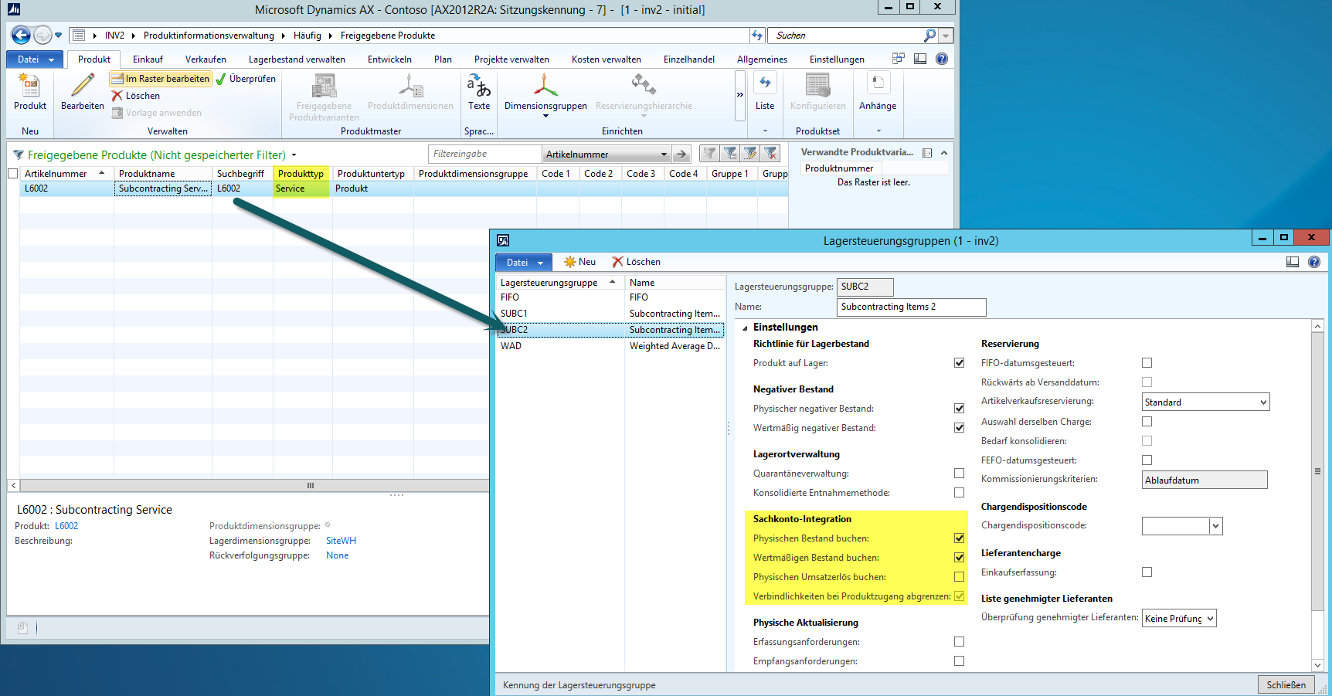The height and width of the screenshot is (696, 1332).
Task: Click the Liste refresh icon
Action: click(x=764, y=84)
